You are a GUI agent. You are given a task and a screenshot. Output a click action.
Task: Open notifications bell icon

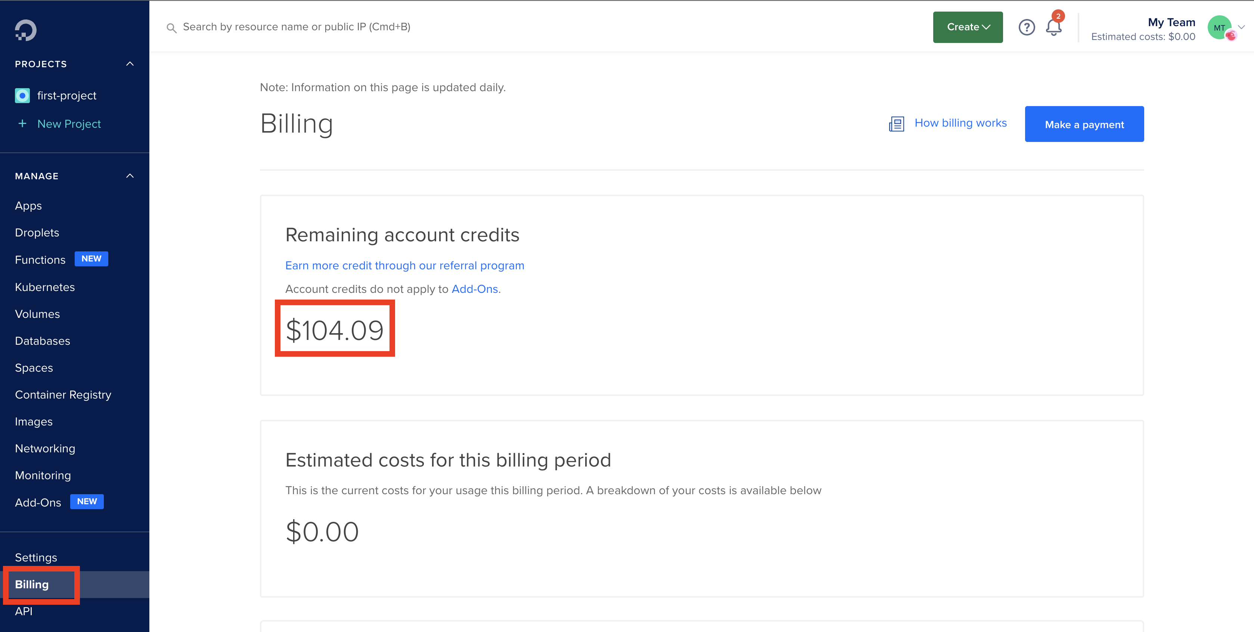pos(1053,27)
